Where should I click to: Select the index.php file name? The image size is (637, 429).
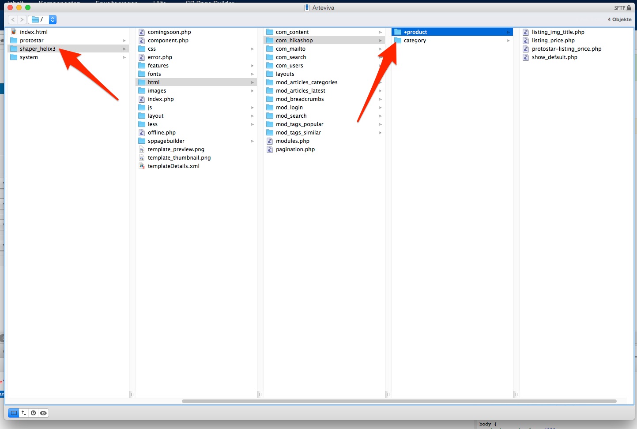[x=161, y=99]
